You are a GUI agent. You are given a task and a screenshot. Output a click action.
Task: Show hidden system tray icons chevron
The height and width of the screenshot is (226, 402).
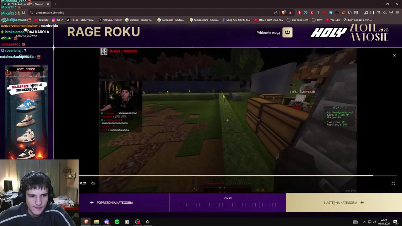point(364,222)
